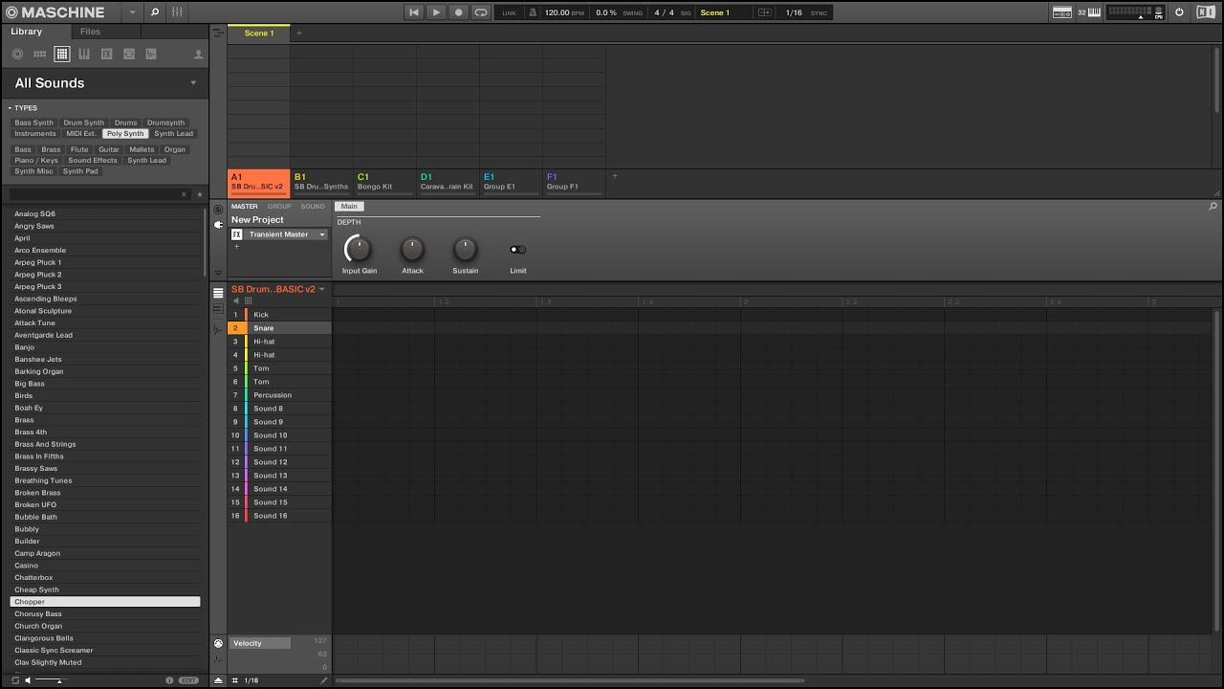The width and height of the screenshot is (1224, 689).
Task: Click the MIDI keyboard icon in header
Action: coord(1094,12)
